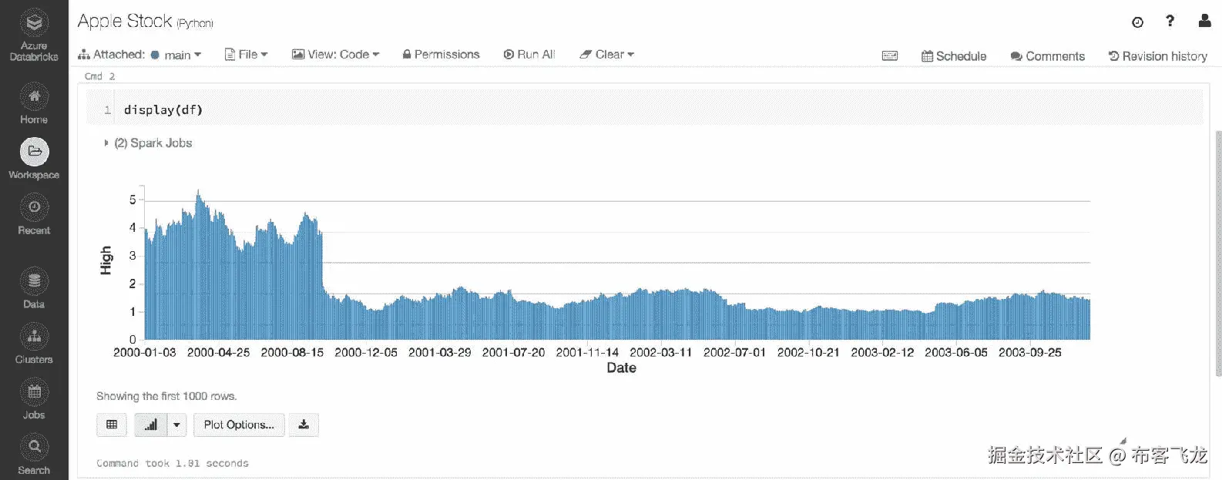This screenshot has height=480, width=1222.
Task: Click Plot Options... button
Action: point(239,425)
